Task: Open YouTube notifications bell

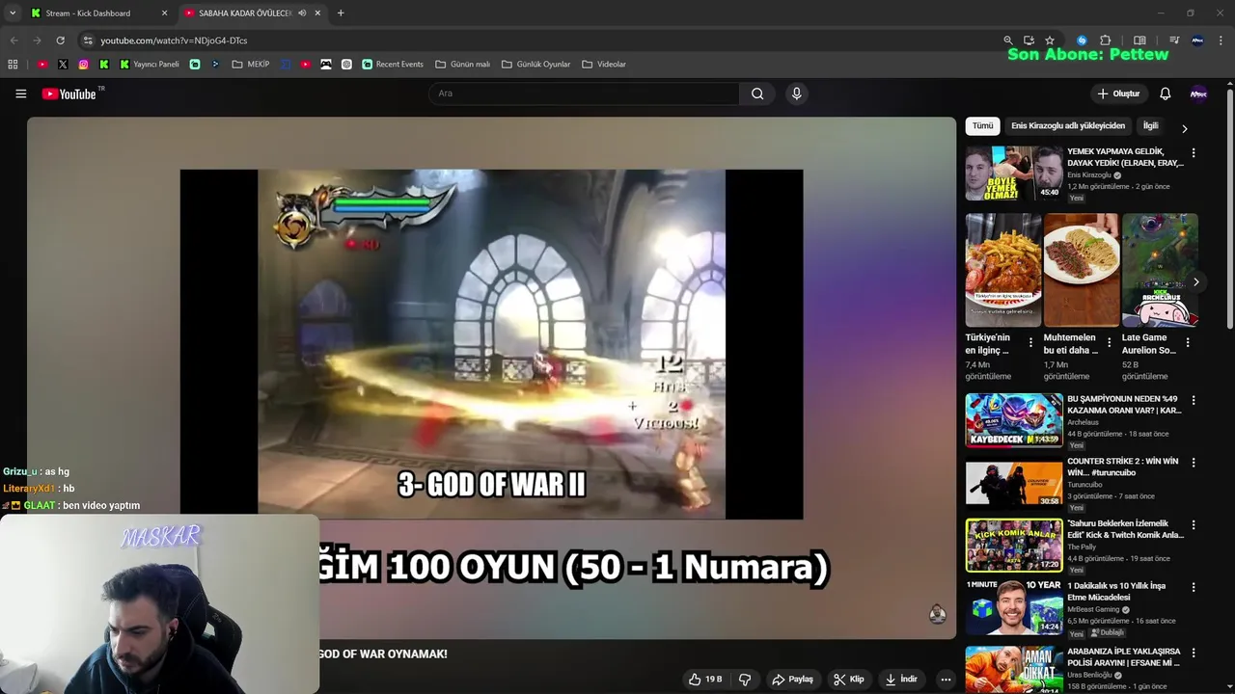Action: [1165, 93]
